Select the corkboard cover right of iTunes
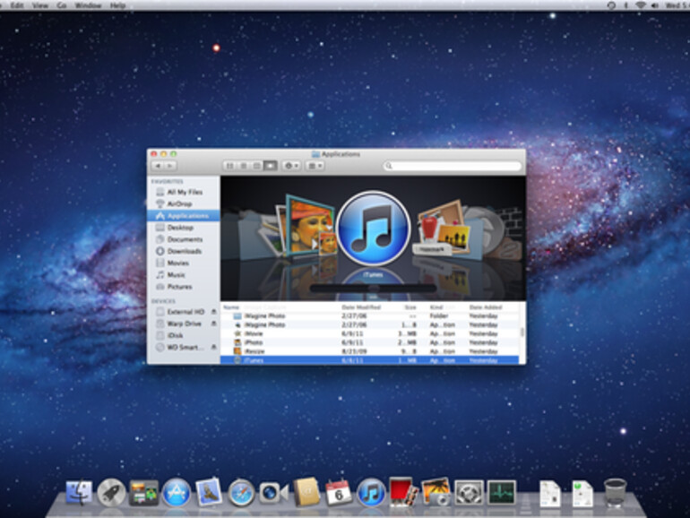This screenshot has height=518, width=690. 444,228
